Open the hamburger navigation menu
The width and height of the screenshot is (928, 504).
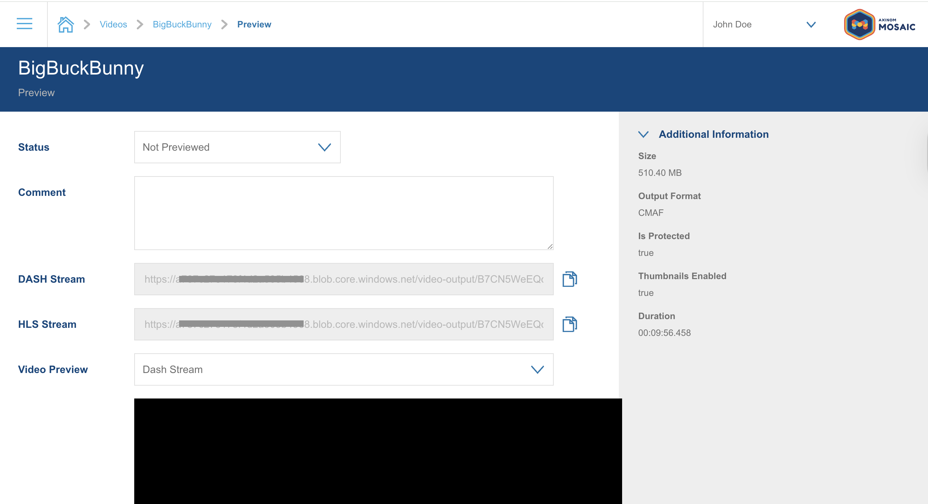click(24, 24)
